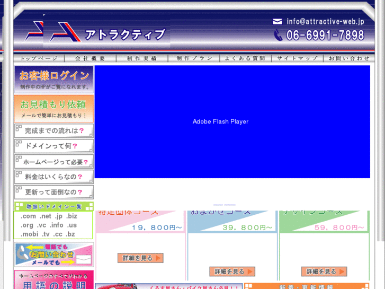This screenshot has height=289, width=385.
Task: Click the 39,800円〜 price header
Action: (x=232, y=222)
